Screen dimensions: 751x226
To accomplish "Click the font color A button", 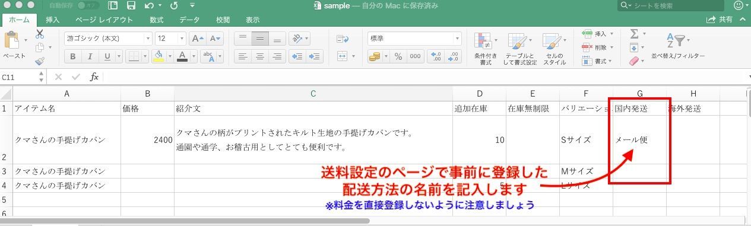I will pos(182,56).
